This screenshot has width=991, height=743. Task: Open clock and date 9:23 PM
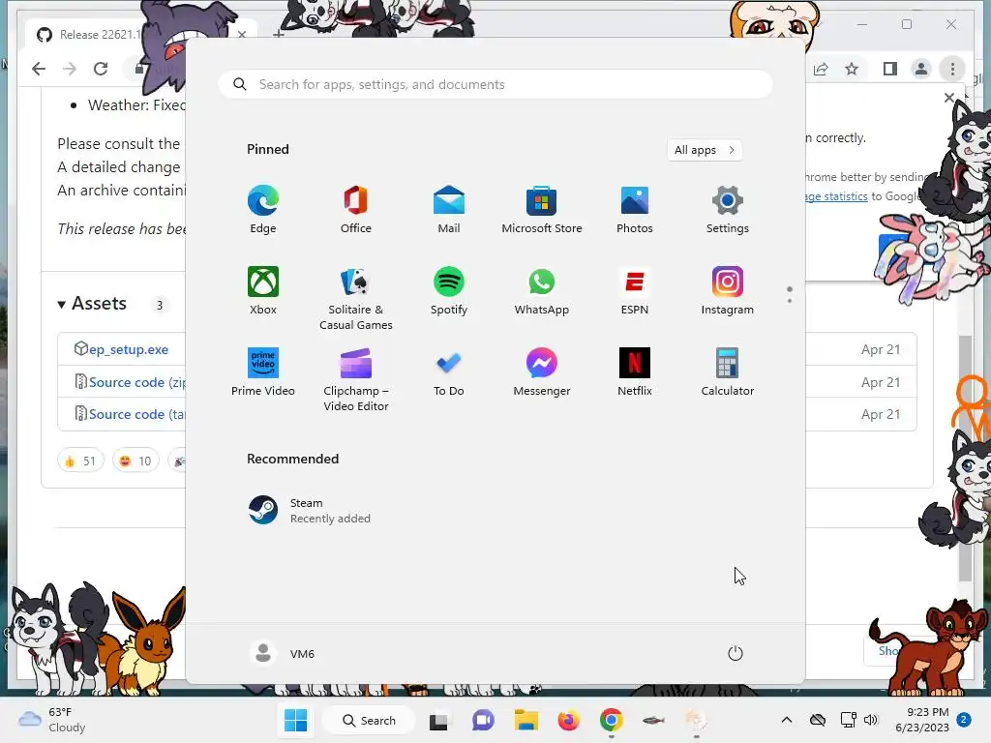click(922, 720)
